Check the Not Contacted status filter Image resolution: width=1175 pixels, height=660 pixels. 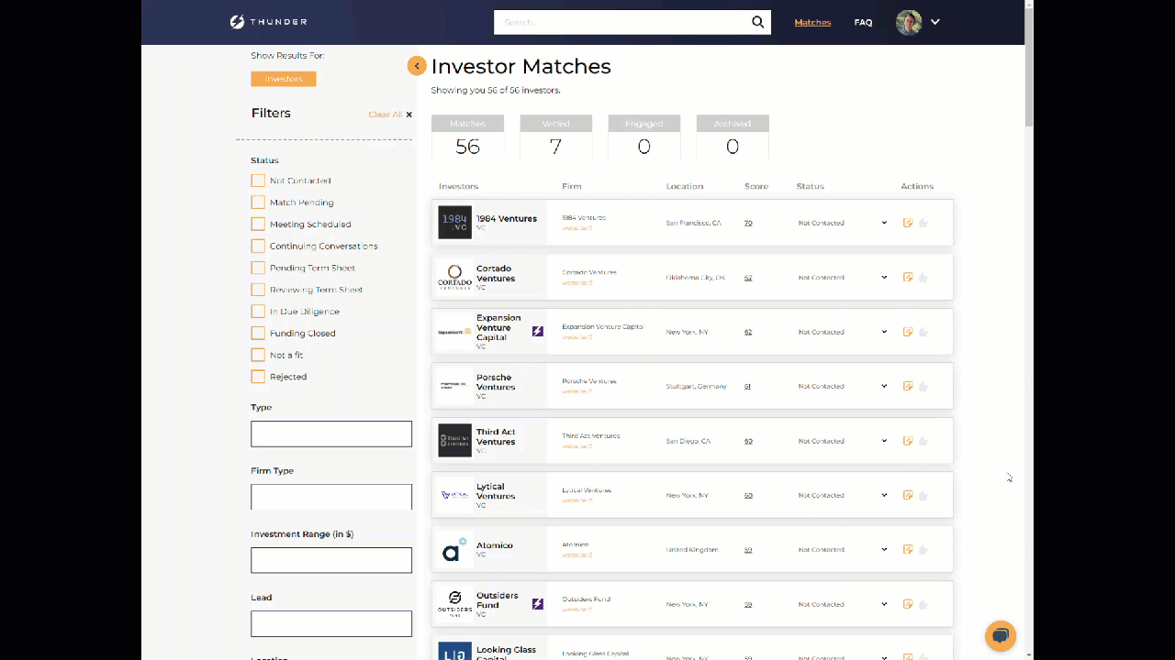[258, 181]
